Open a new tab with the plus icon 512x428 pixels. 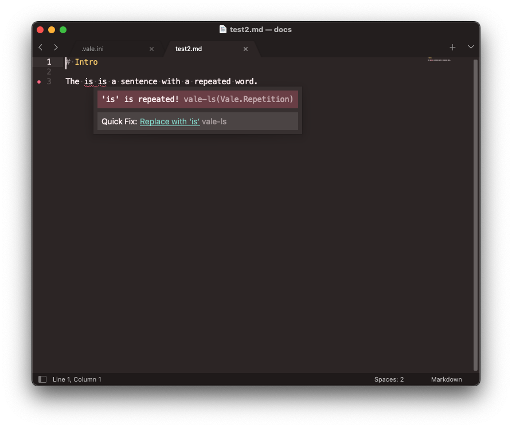tap(452, 48)
